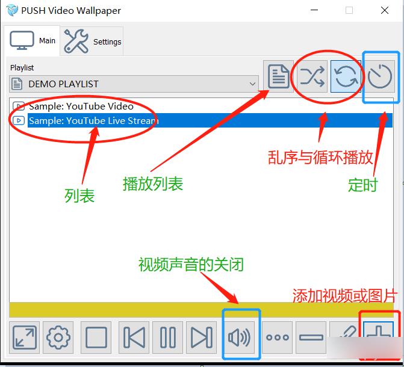Skip to the next video
This screenshot has width=404, height=367.
coord(202,338)
